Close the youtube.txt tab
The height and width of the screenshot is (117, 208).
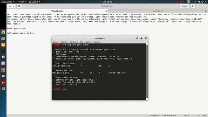click(206, 11)
